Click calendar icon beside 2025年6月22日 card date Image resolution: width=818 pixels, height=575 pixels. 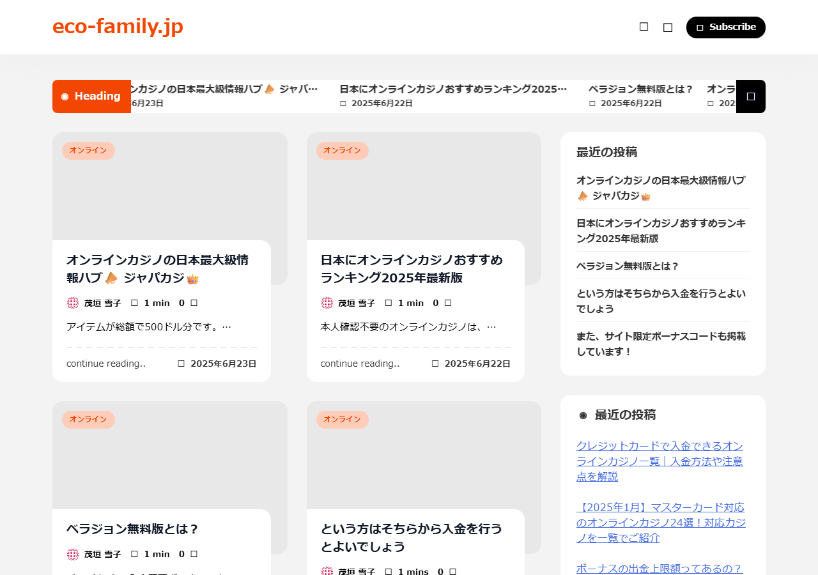coord(435,364)
